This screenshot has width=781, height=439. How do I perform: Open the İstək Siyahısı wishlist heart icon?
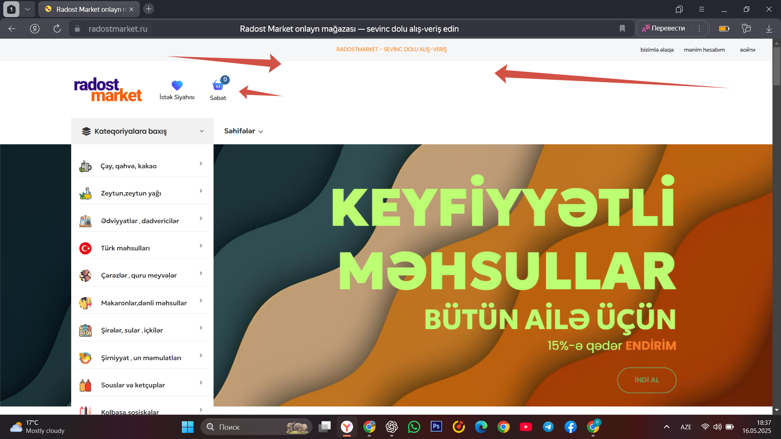(x=177, y=85)
